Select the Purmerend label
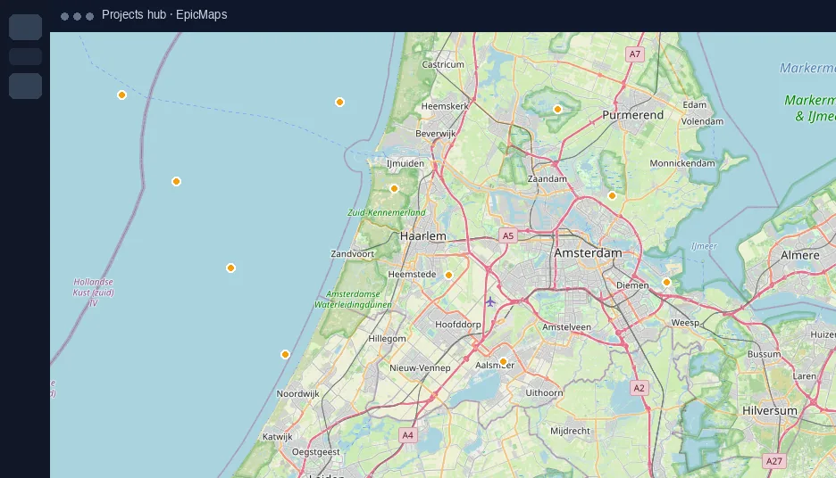 633,115
